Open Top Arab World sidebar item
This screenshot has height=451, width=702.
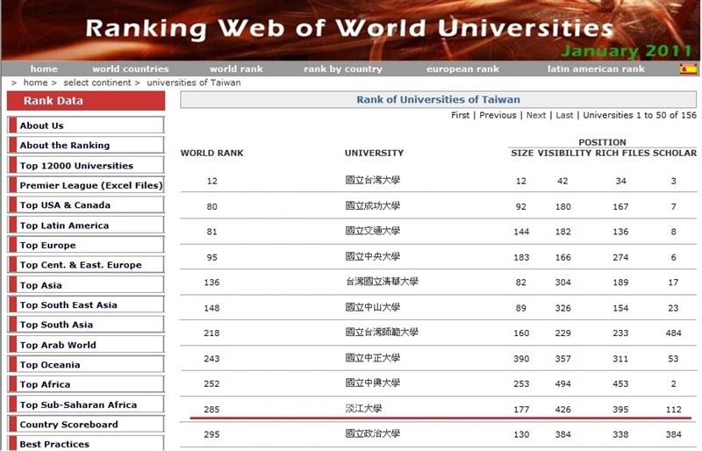[x=58, y=345]
